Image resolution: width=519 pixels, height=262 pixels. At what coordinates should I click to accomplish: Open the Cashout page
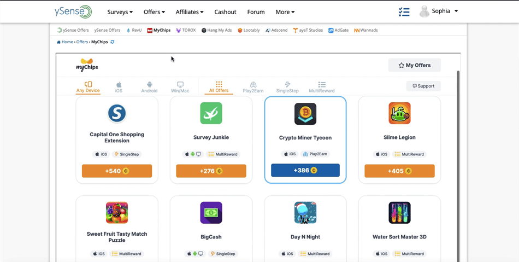[225, 12]
